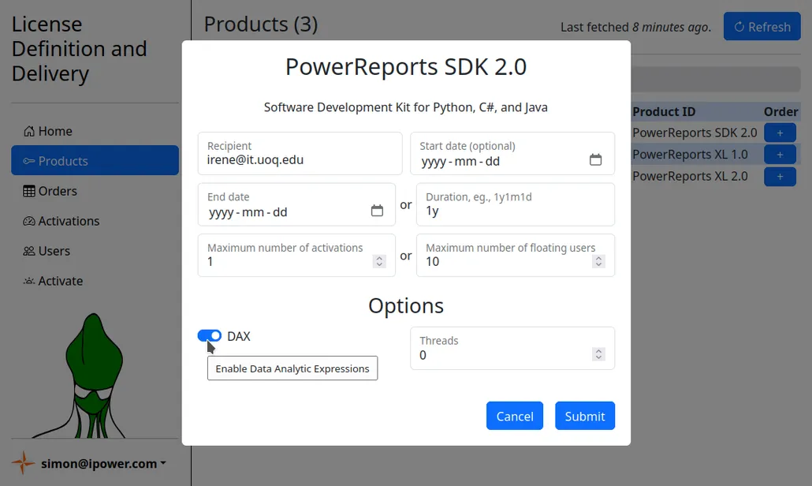Click the Recipient email field
The image size is (812, 486).
(300, 154)
